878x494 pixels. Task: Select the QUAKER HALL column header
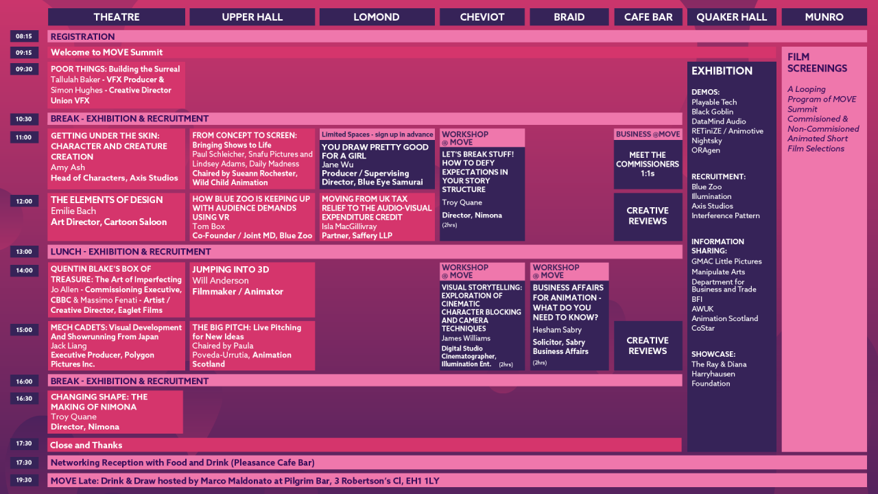pos(732,17)
